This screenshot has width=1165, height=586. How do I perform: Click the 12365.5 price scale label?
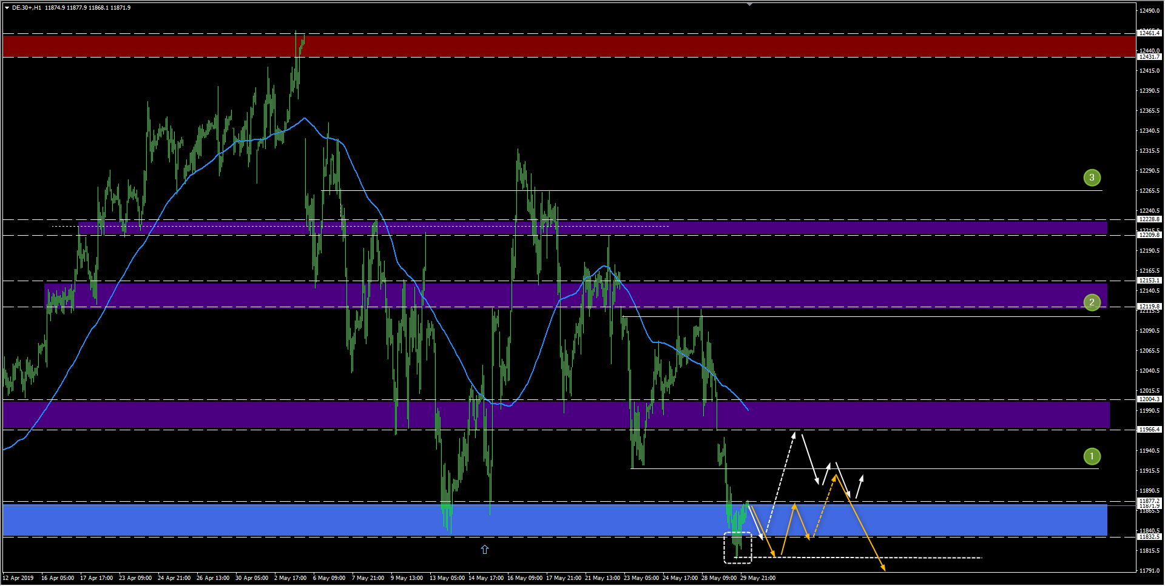pos(1149,111)
